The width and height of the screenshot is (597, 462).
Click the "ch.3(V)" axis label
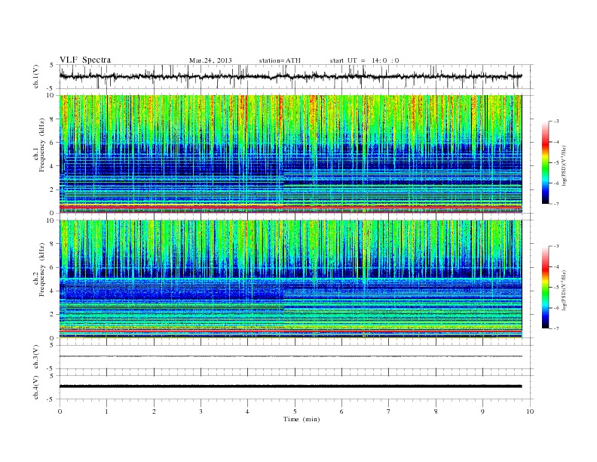click(x=36, y=357)
